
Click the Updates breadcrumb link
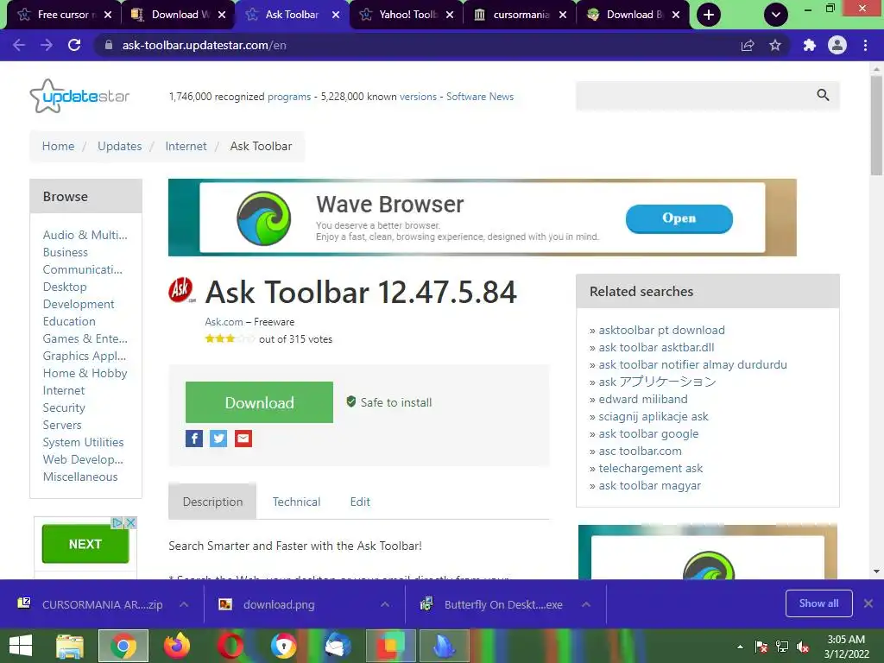[119, 146]
